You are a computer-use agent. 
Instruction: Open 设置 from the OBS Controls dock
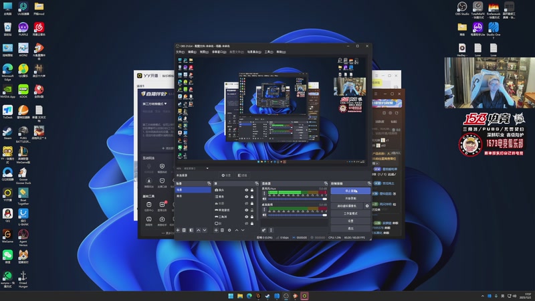(x=350, y=221)
